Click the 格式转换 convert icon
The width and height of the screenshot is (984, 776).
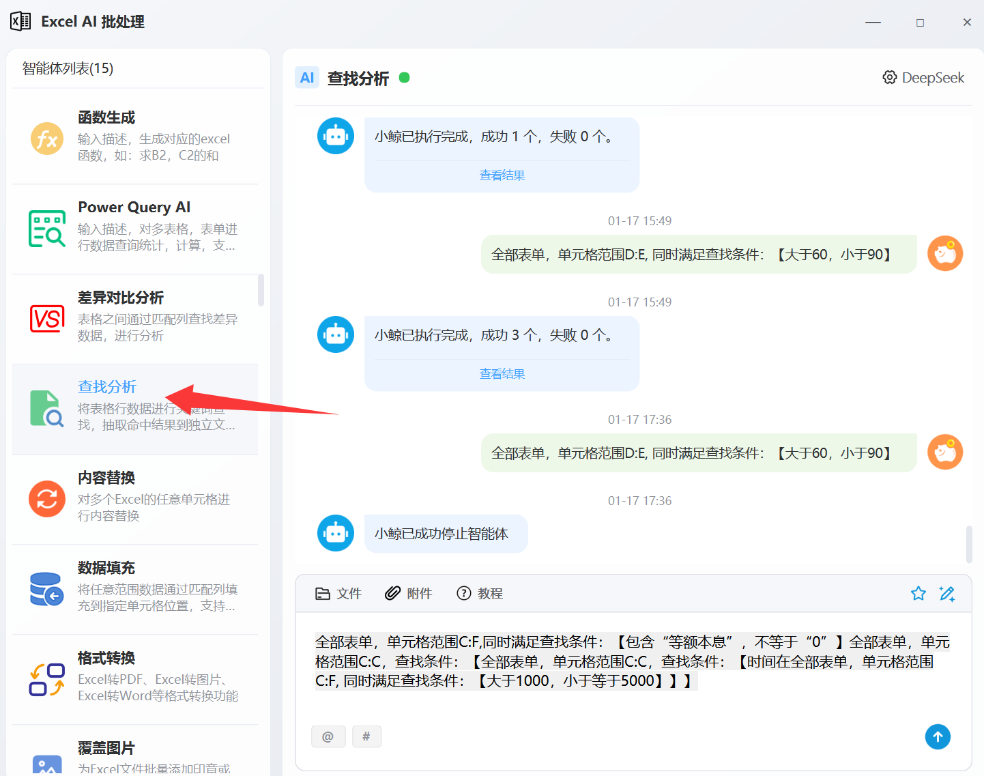coord(47,679)
